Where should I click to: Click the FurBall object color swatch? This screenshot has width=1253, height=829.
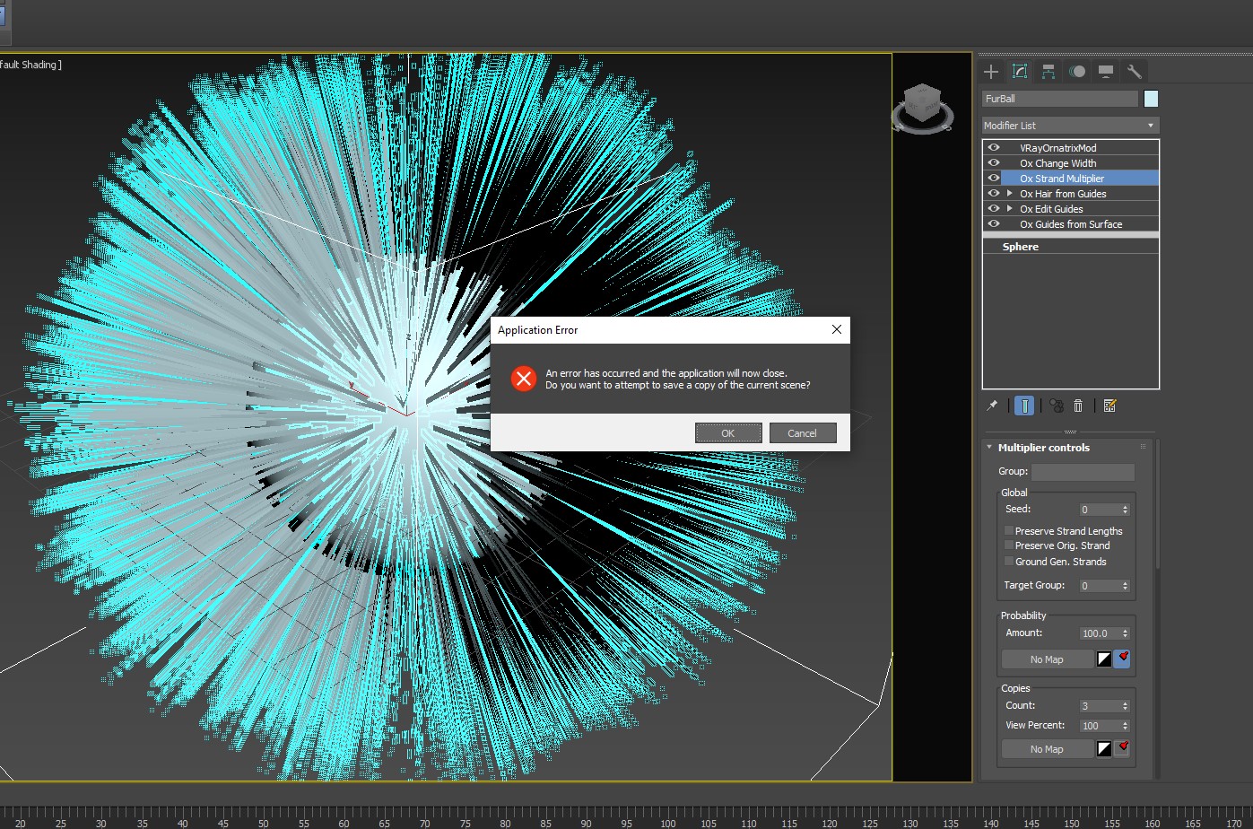[1151, 99]
